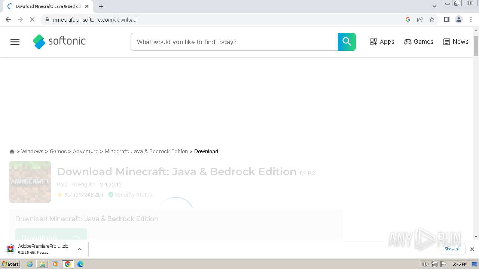The image size is (479, 269).
Task: Open Internet Explorer from taskbar
Action: [30, 264]
